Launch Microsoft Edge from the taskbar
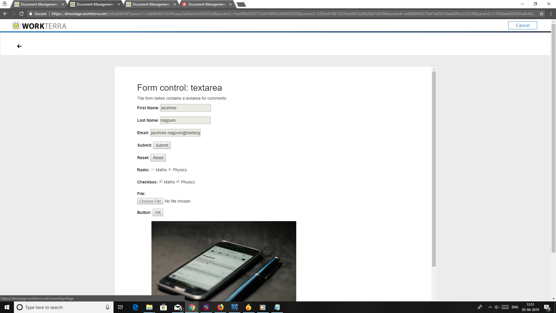This screenshot has height=313, width=556. click(135, 307)
